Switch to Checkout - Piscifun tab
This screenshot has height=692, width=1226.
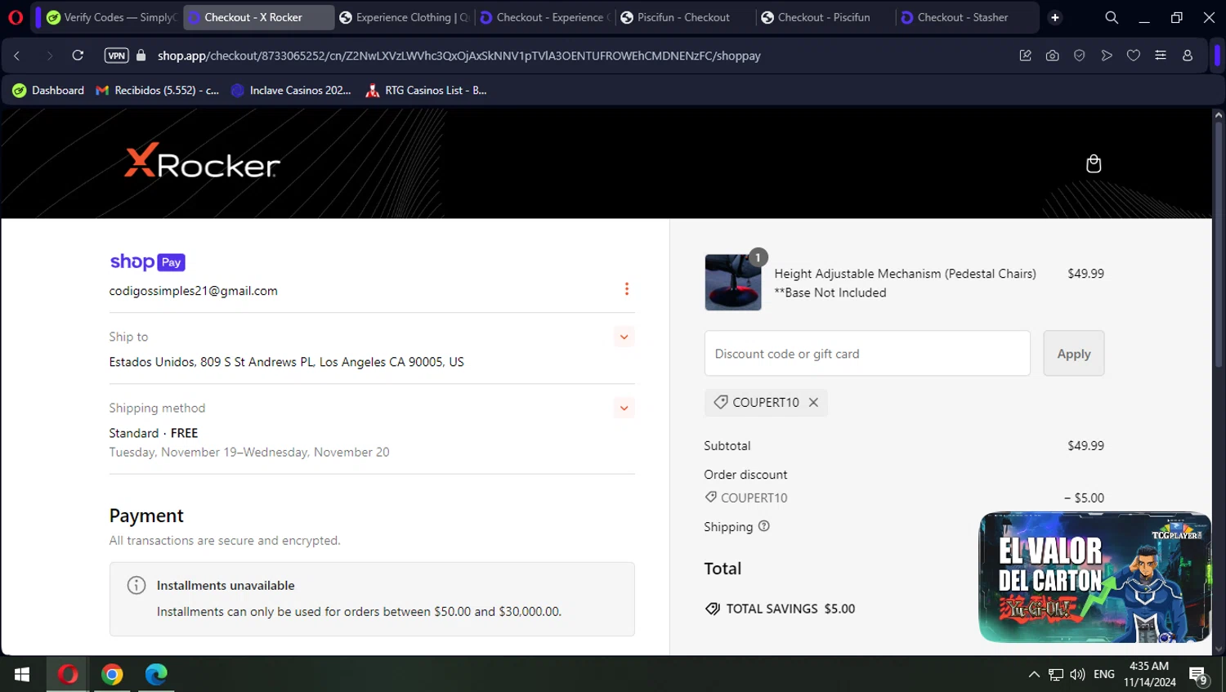pyautogui.click(x=825, y=17)
